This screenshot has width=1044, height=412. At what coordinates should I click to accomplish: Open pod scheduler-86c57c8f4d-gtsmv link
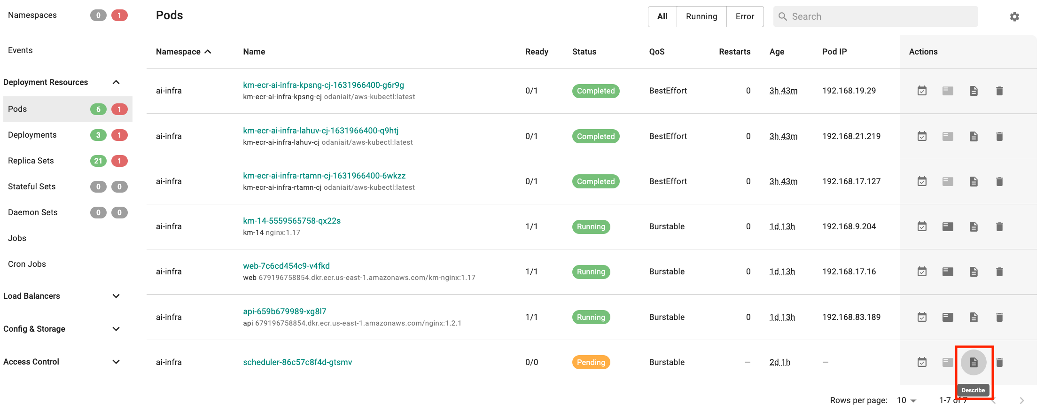click(x=297, y=362)
